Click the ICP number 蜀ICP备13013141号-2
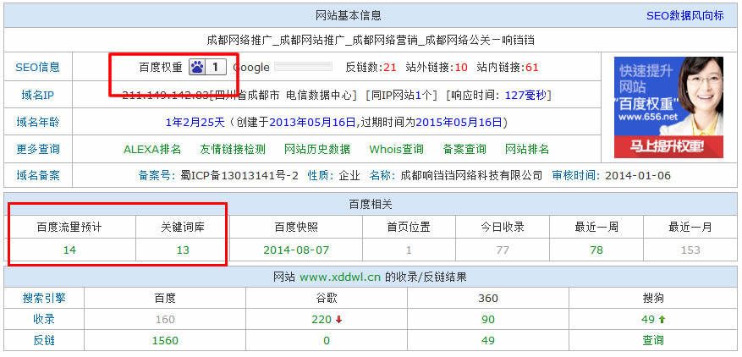Image resolution: width=742 pixels, height=357 pixels. point(239,176)
